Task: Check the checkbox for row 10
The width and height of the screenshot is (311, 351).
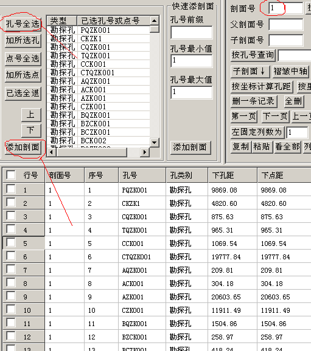Action: click(11, 309)
